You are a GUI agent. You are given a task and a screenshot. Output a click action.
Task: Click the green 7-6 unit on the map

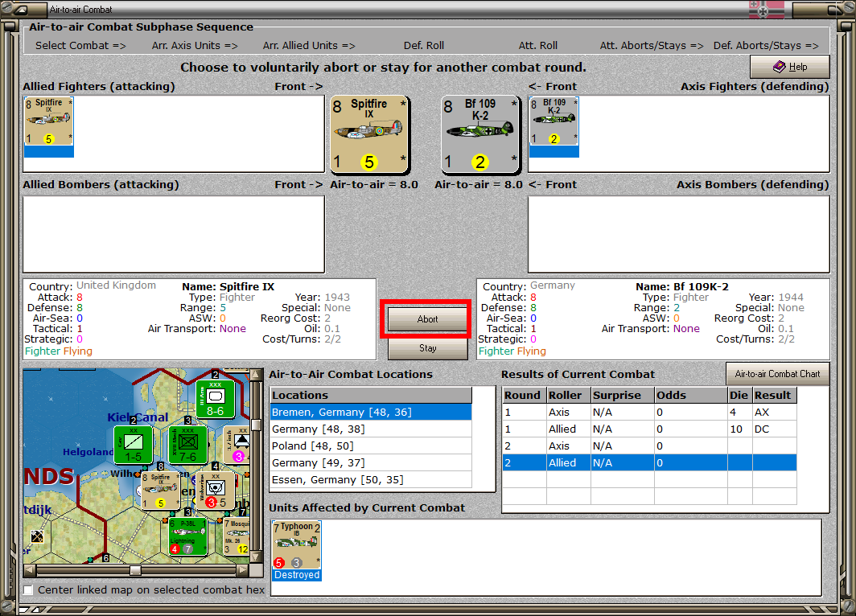187,445
